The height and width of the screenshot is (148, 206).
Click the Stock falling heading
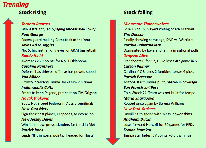[138, 13]
